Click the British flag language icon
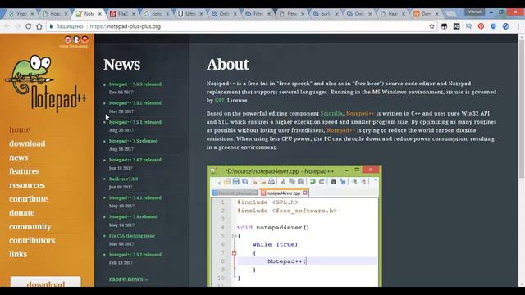Image resolution: width=525 pixels, height=295 pixels. coord(68,39)
